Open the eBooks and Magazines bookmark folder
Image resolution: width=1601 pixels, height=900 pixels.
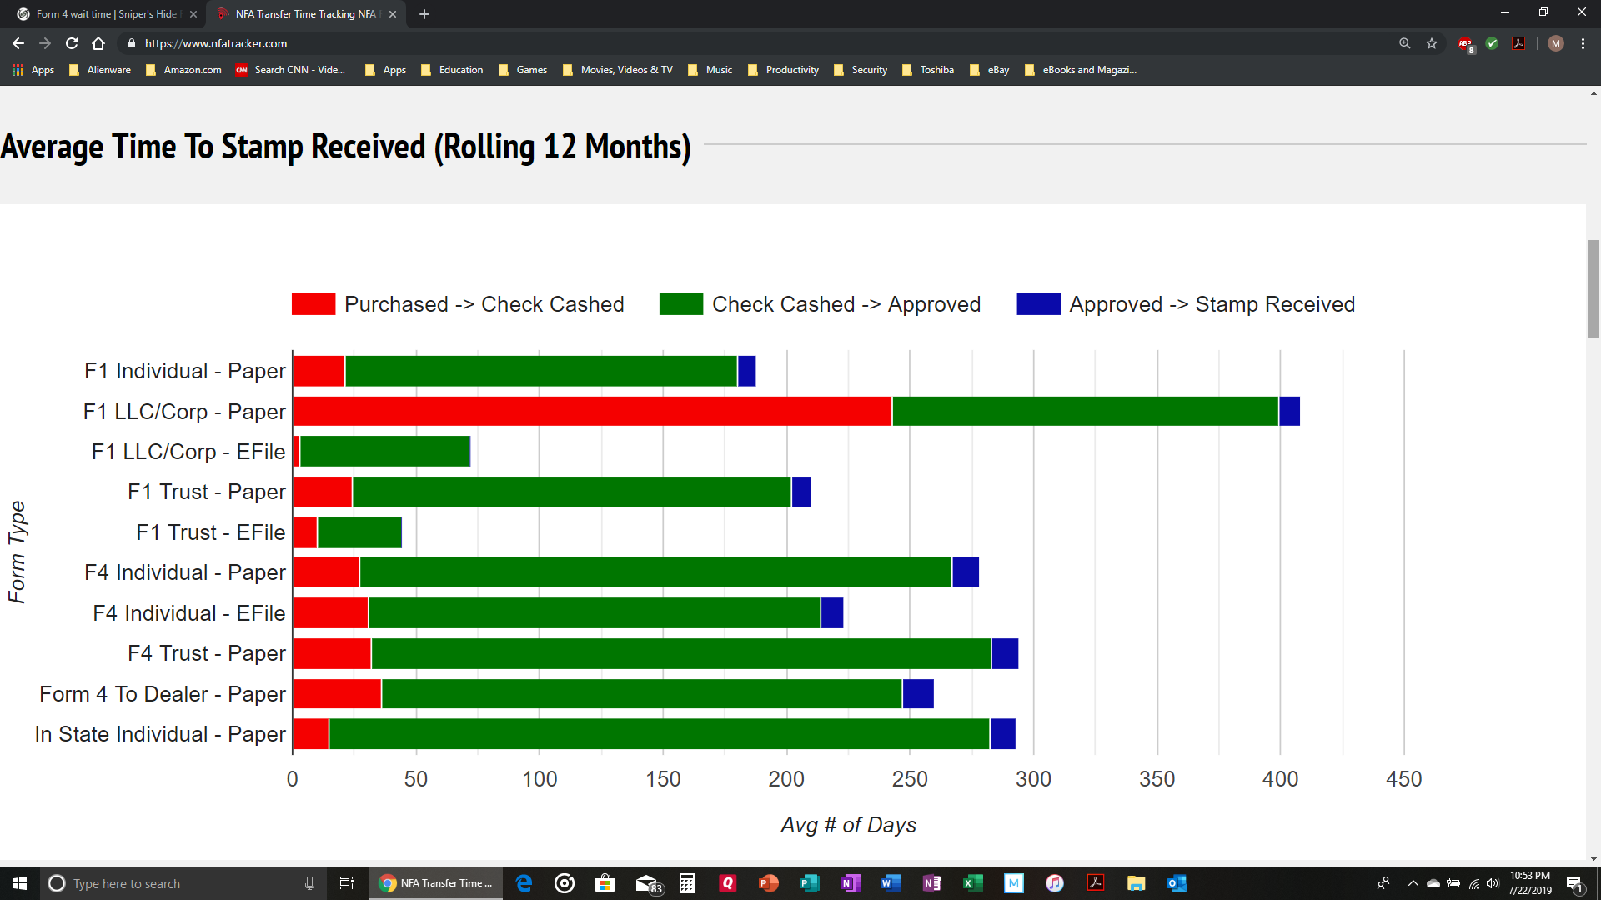1080,70
